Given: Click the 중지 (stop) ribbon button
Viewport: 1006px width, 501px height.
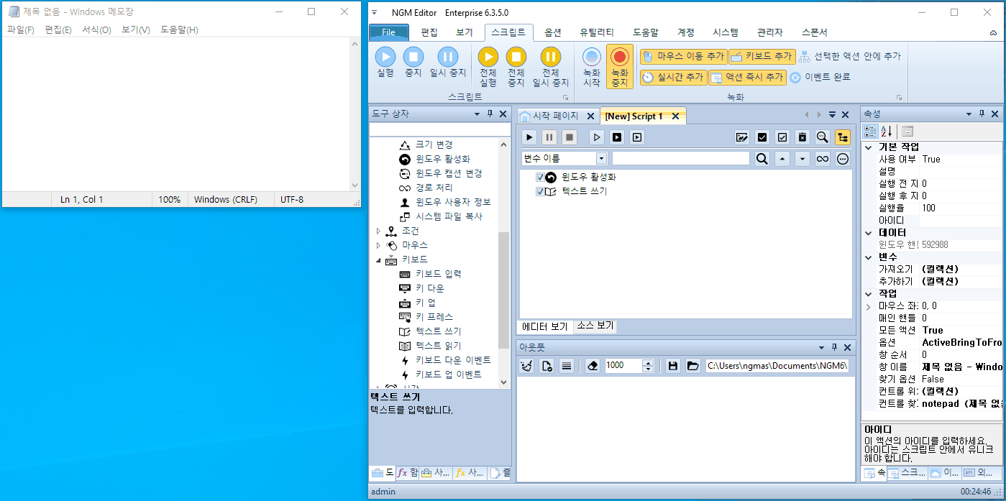Looking at the screenshot, I should (x=413, y=63).
